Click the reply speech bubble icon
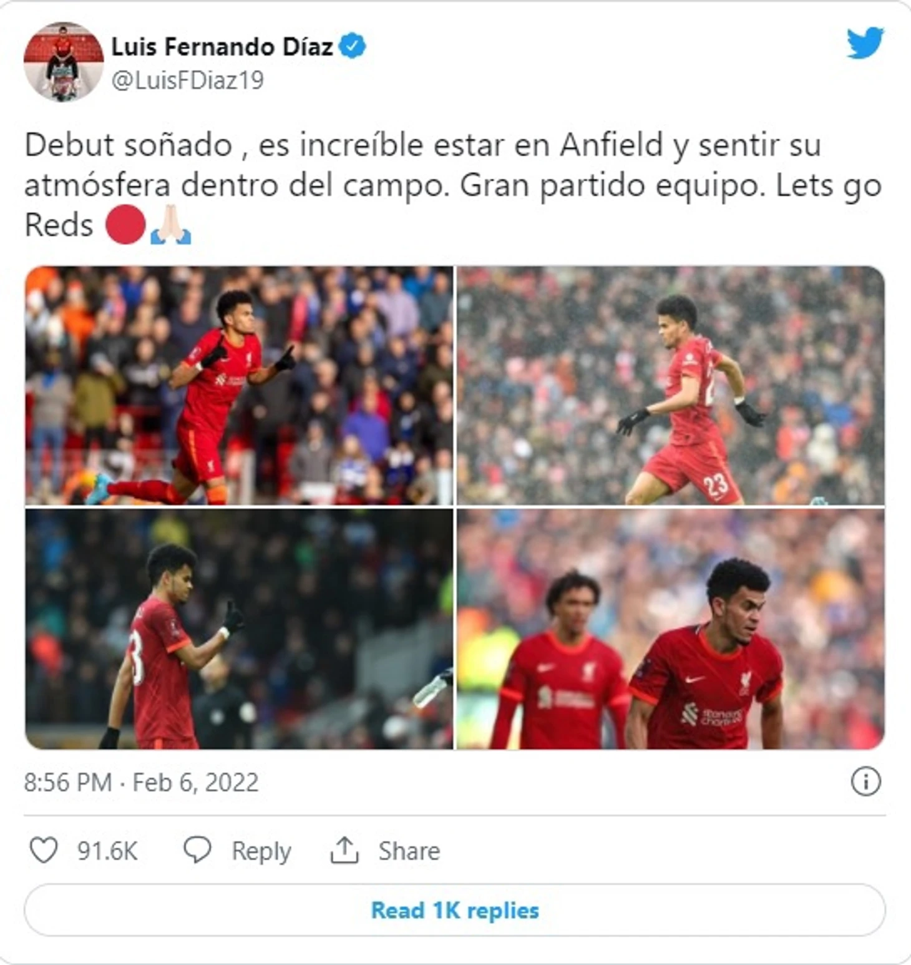Image resolution: width=911 pixels, height=965 pixels. click(197, 850)
